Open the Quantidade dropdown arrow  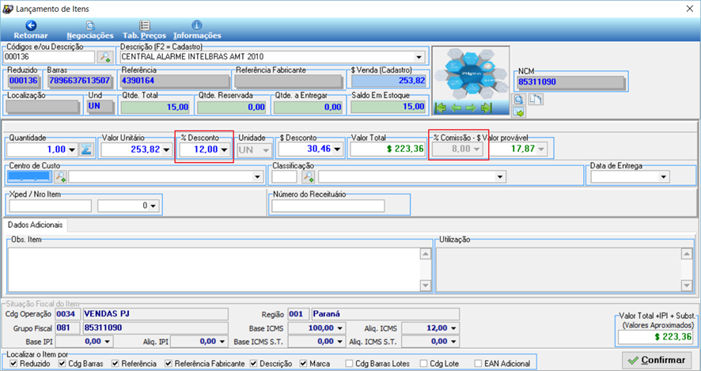click(73, 150)
